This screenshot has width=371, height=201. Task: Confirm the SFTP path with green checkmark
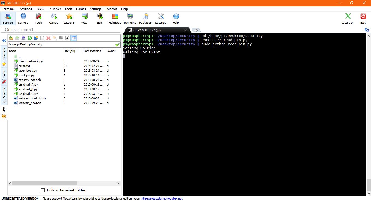point(118,44)
